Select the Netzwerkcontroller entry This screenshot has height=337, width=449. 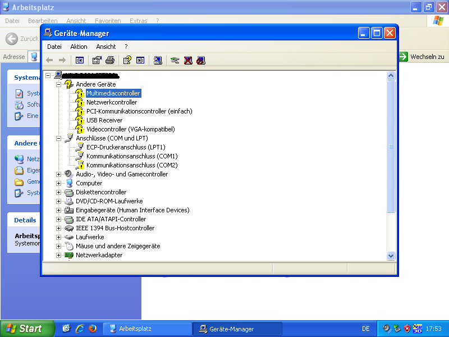pyautogui.click(x=112, y=102)
